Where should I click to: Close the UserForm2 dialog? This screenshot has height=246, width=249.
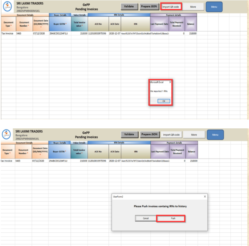(205, 197)
